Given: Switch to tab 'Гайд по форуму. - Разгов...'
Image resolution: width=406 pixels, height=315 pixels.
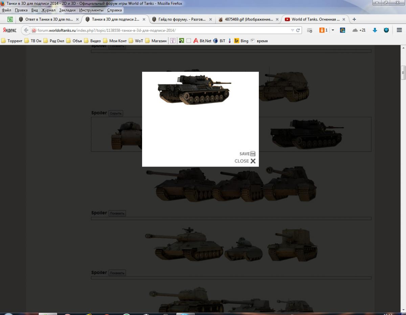Looking at the screenshot, I should pyautogui.click(x=182, y=19).
